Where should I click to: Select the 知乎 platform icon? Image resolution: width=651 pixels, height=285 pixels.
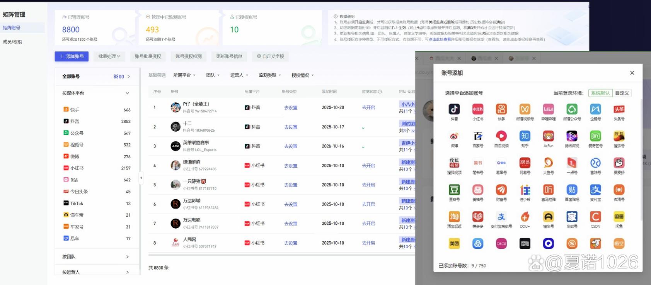click(x=525, y=136)
